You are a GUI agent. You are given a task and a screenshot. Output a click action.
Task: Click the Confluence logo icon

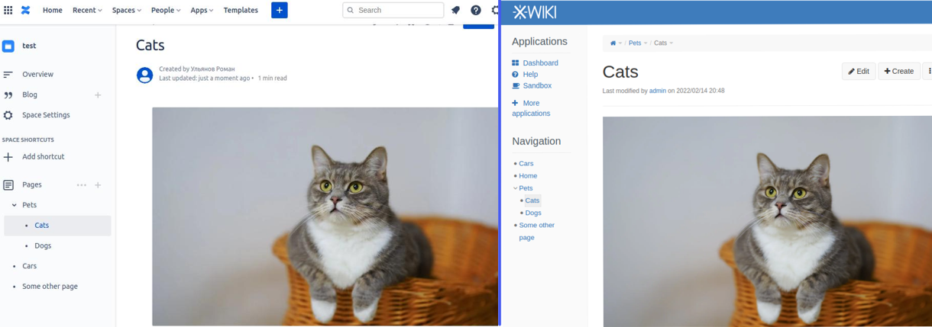25,10
